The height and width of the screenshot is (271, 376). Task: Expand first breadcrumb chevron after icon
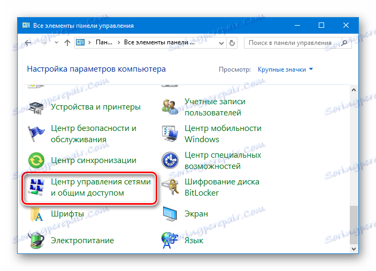pos(89,42)
